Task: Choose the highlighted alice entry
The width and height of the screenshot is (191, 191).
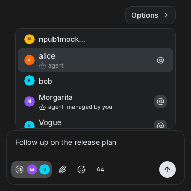Action: (x=95, y=60)
